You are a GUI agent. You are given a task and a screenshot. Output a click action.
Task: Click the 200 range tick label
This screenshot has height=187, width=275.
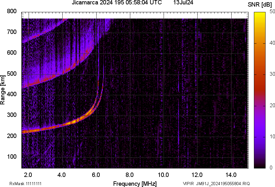(x=12, y=136)
